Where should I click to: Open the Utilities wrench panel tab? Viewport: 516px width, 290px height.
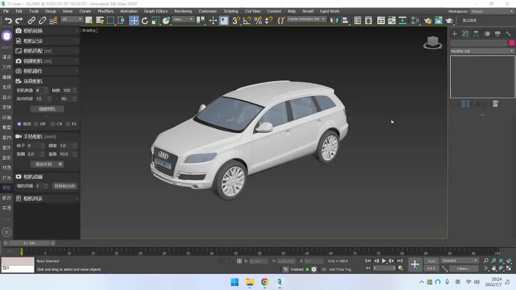[508, 34]
